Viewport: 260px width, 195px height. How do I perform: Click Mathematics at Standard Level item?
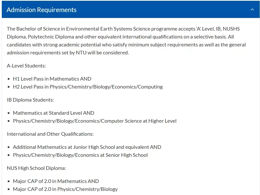click(54, 113)
